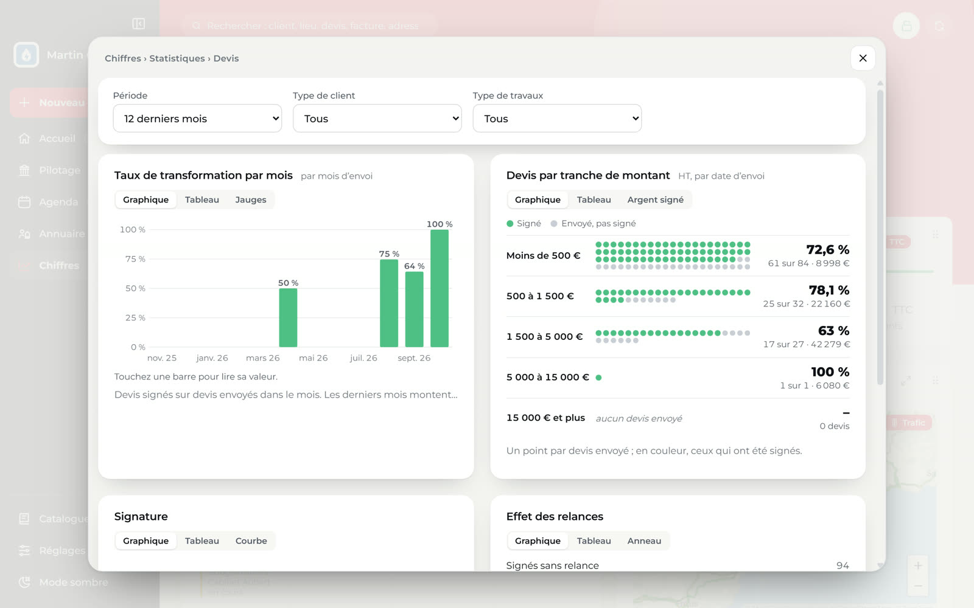Viewport: 974px width, 608px height.
Task: Click the dialog vertical scrollbar
Action: click(x=880, y=237)
